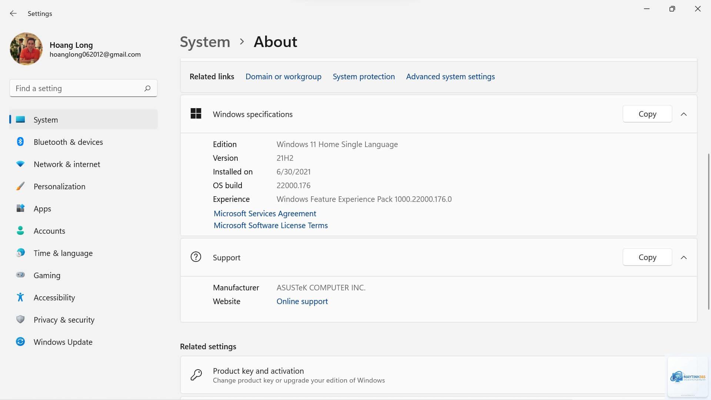This screenshot has height=400, width=711.
Task: Open the Hoang Long account name
Action: pyautogui.click(x=71, y=45)
